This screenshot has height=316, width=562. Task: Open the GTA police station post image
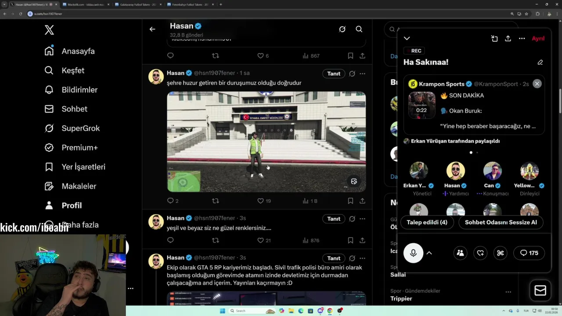pyautogui.click(x=266, y=142)
